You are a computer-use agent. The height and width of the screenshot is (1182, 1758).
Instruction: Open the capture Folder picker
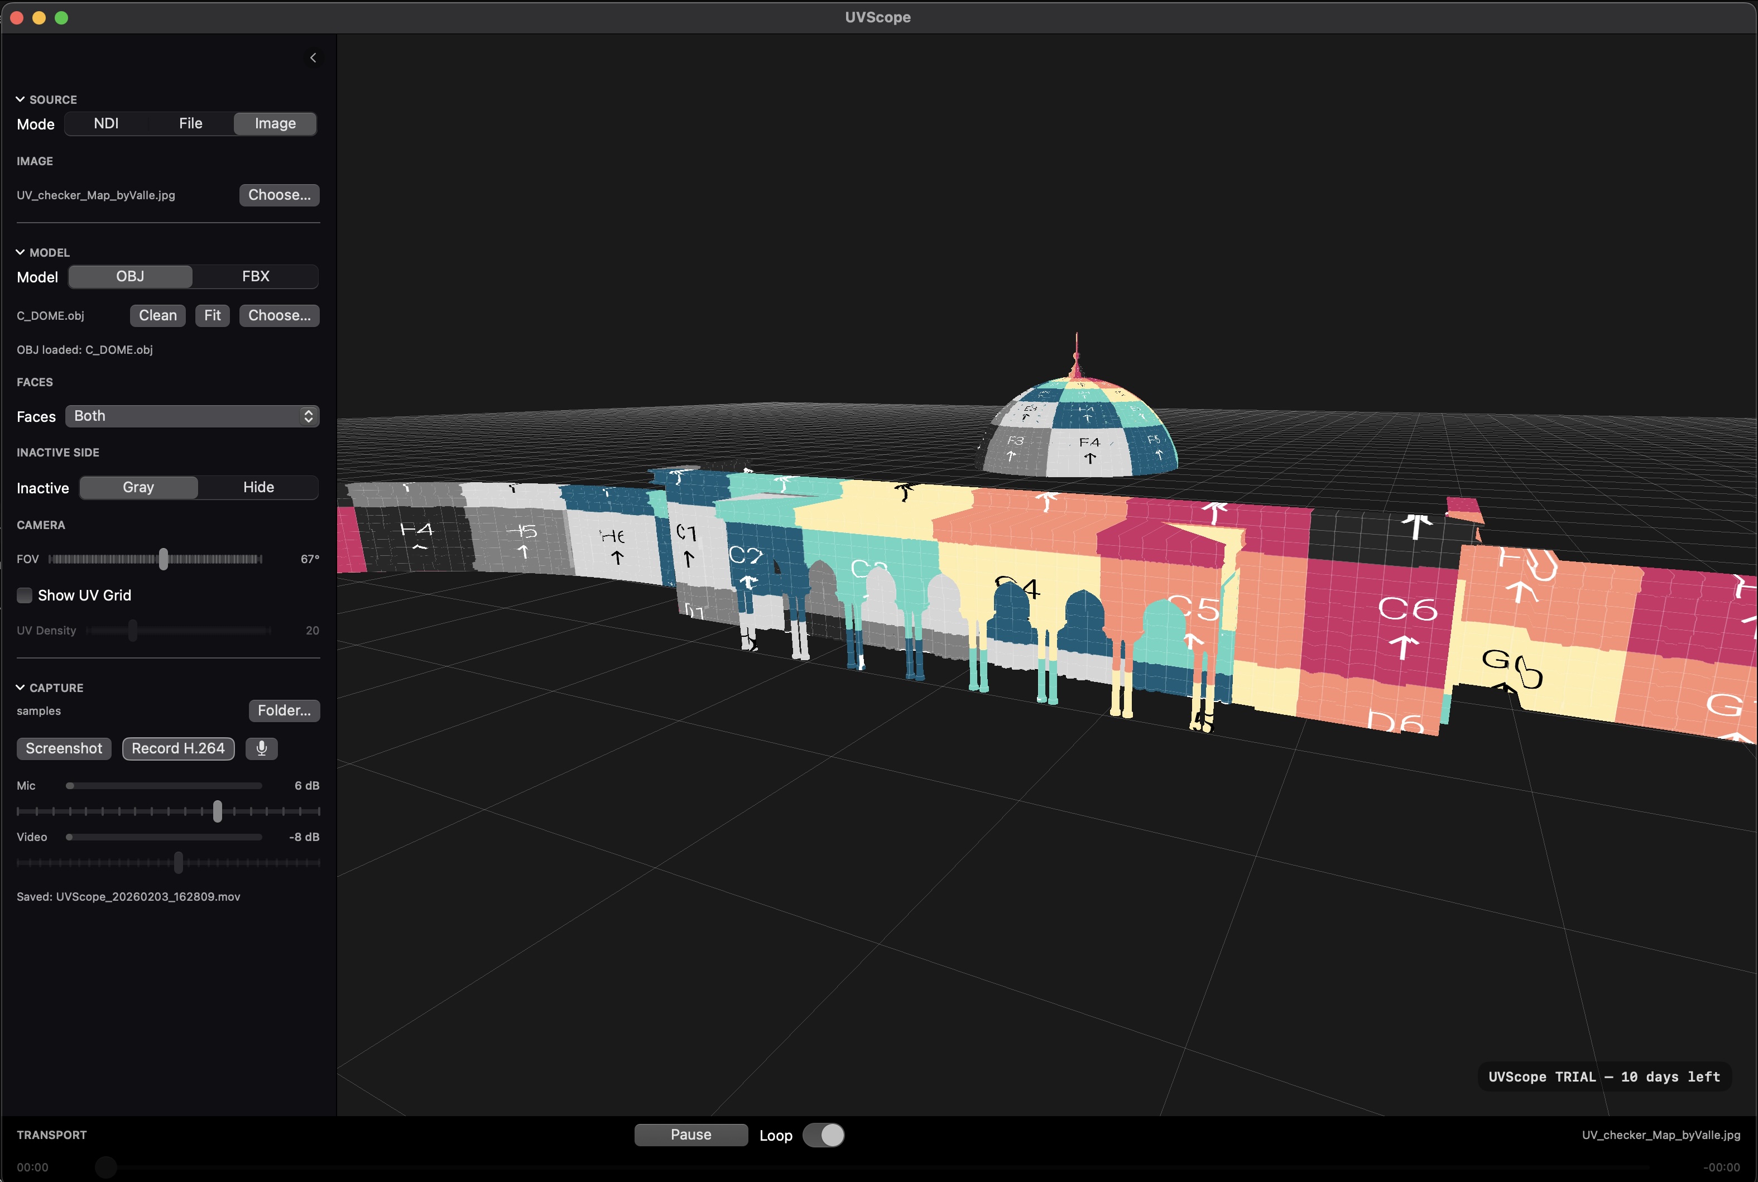click(x=284, y=710)
